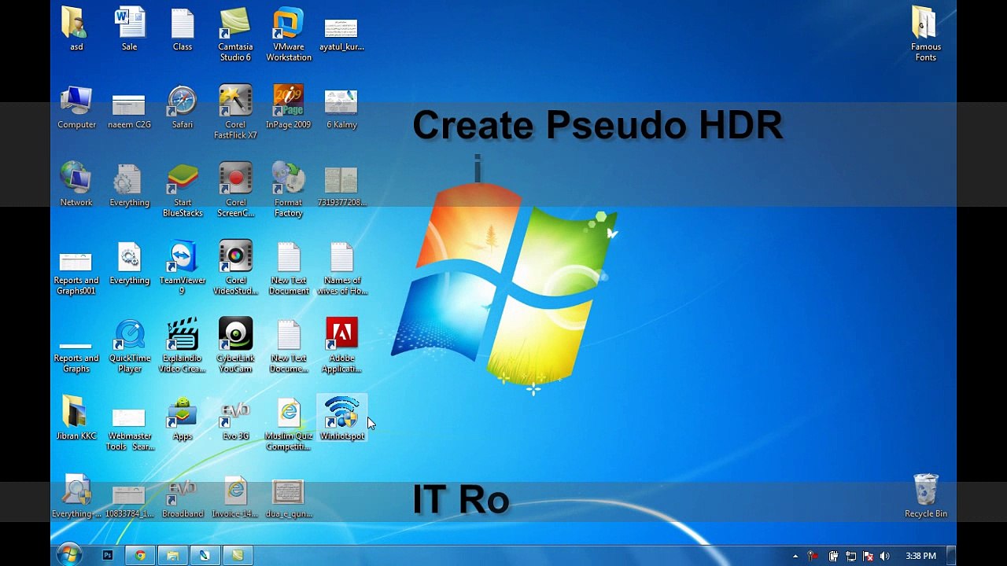Open the speaker volume tray icon
The image size is (1007, 566).
[884, 556]
